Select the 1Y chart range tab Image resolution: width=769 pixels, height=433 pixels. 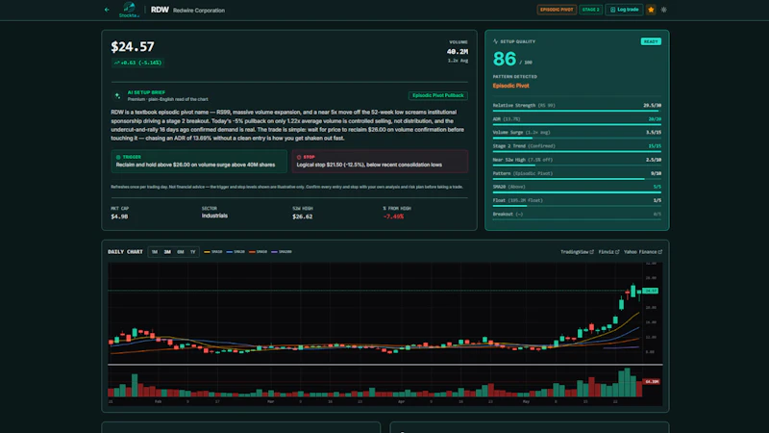(x=193, y=252)
